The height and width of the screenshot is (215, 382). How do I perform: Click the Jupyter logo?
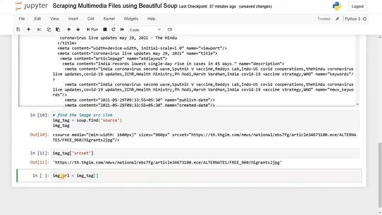(32, 6)
